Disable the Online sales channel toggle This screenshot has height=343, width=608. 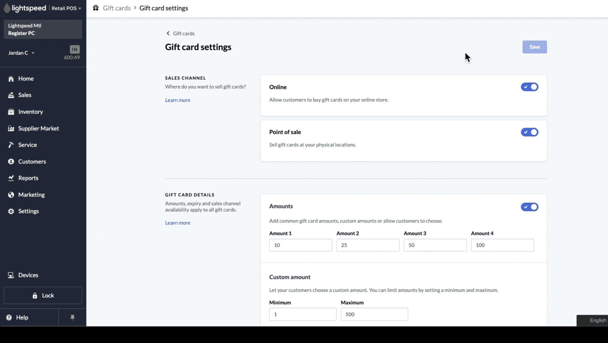coord(529,87)
